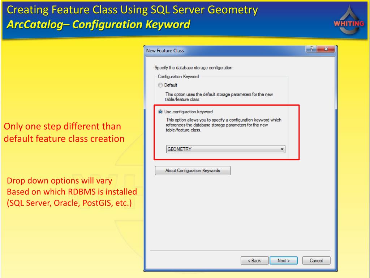This screenshot has width=370, height=278.
Task: Open the GEOMETRY keyword dropdown
Action: click(225, 149)
